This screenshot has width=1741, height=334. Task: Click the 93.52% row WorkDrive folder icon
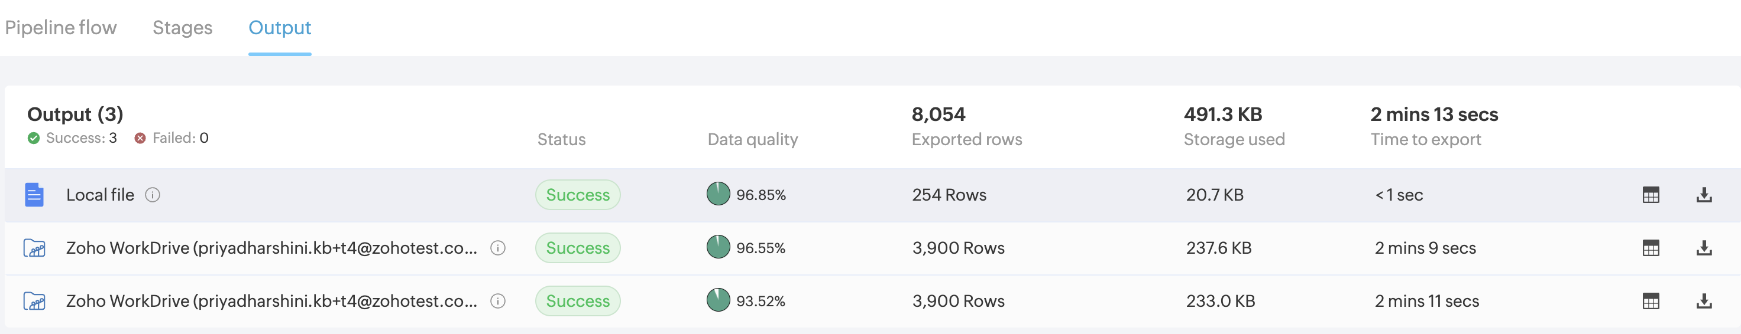(34, 301)
